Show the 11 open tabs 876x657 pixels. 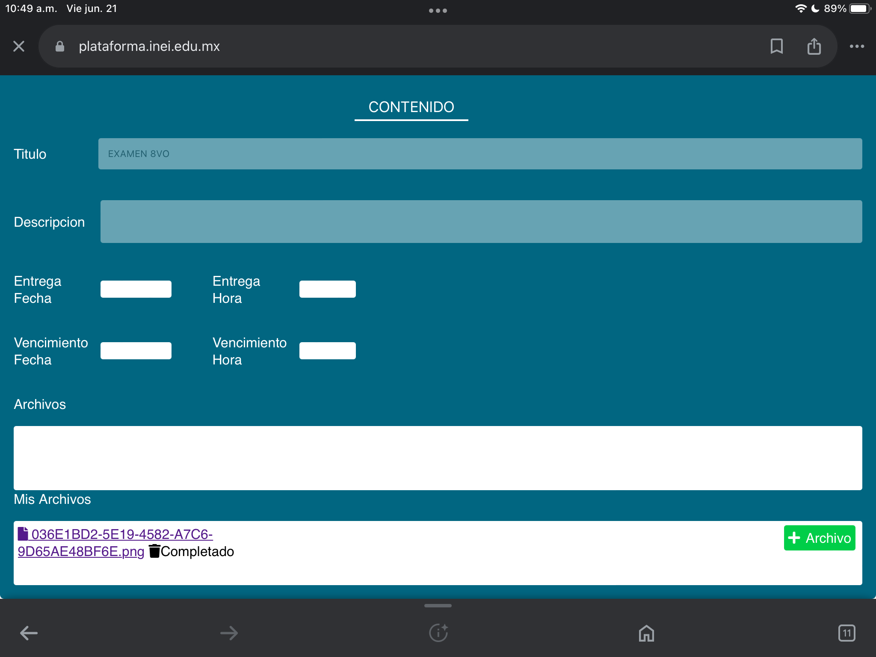846,633
